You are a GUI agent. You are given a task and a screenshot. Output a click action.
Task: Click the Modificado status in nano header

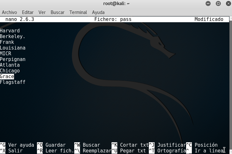(x=209, y=19)
